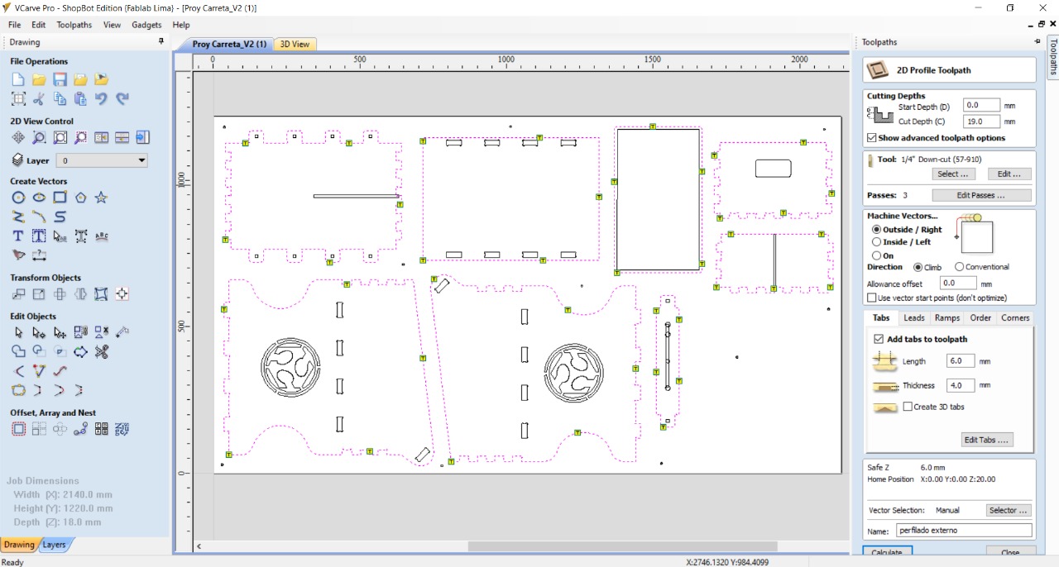1059x567 pixels.
Task: Enable Create 3D tabs checkbox
Action: click(908, 407)
